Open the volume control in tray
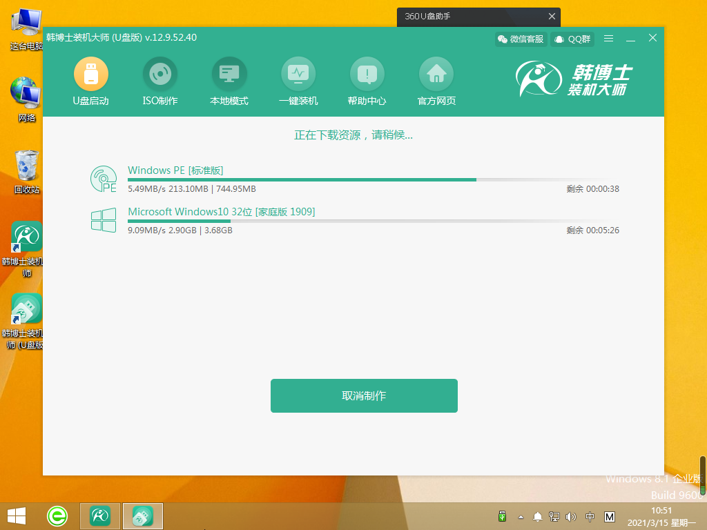 point(570,516)
